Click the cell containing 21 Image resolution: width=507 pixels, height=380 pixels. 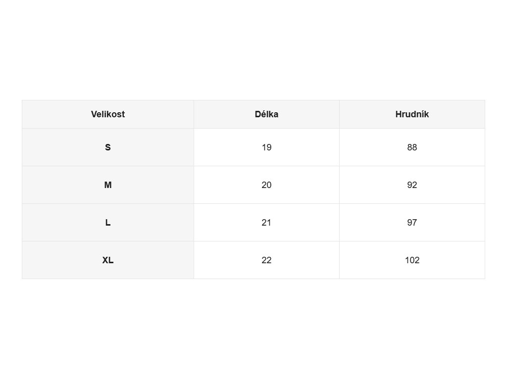[x=267, y=223]
